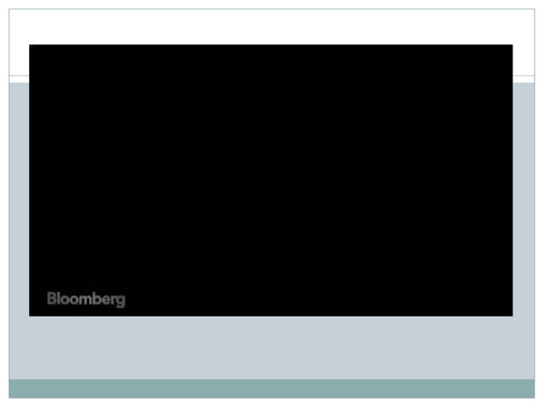The height and width of the screenshot is (407, 544).
Task: Click the teal footer bar of the slide
Action: (272, 388)
